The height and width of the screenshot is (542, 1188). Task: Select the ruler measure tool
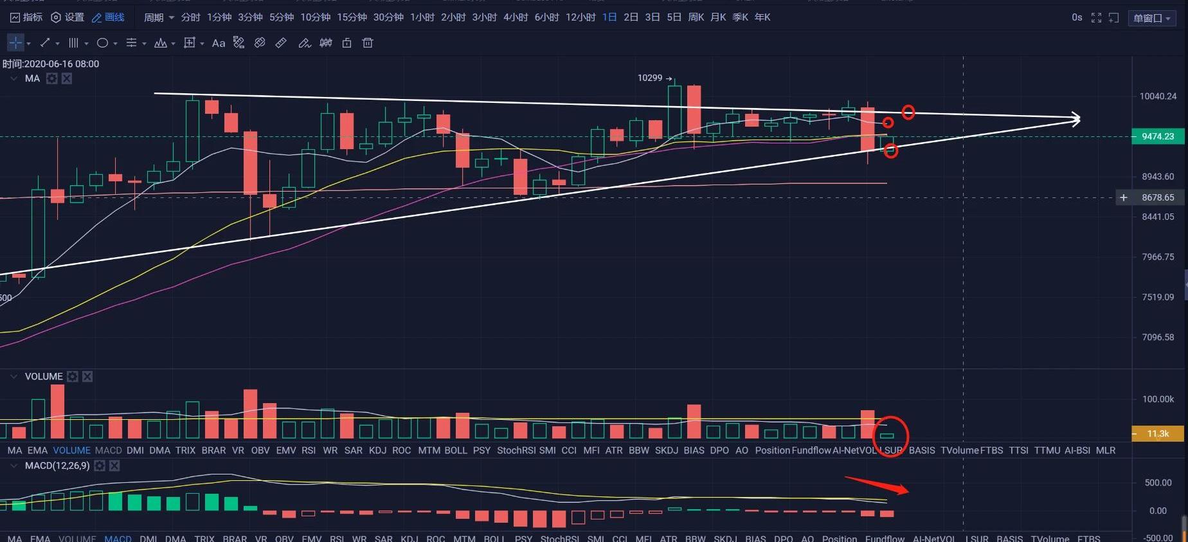[x=281, y=43]
